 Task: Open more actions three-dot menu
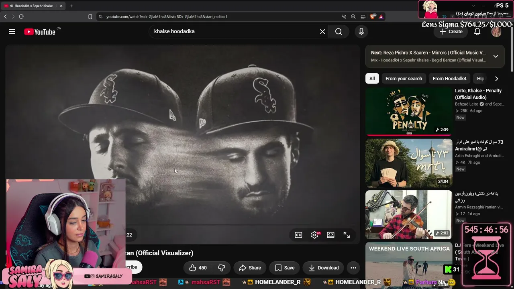click(353, 268)
